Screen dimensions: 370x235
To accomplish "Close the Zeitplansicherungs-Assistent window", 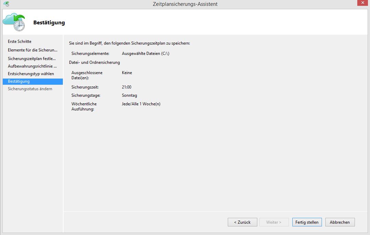I will [362, 3].
